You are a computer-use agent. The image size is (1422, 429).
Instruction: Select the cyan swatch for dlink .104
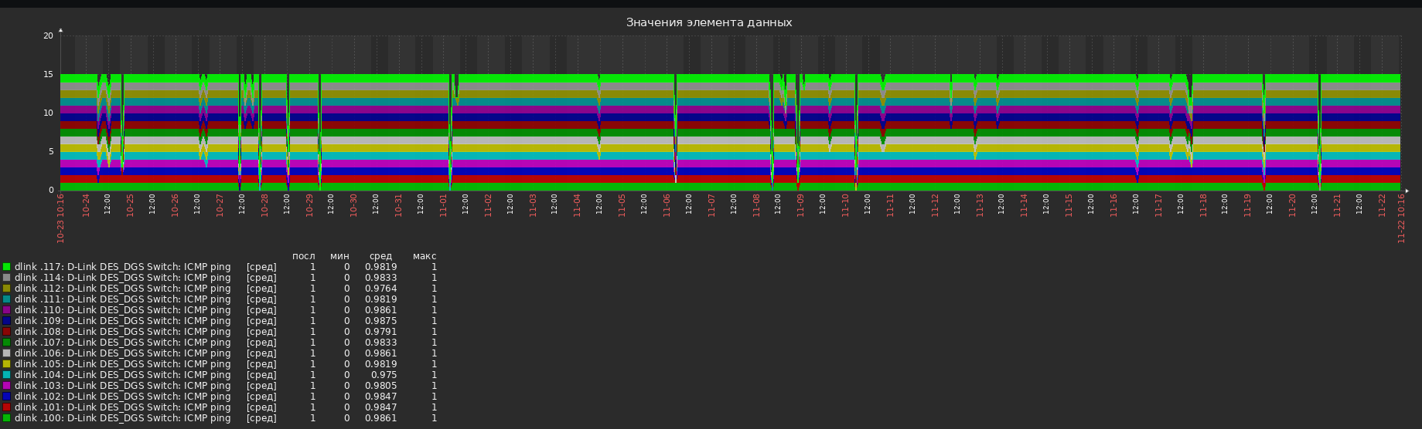(x=6, y=375)
